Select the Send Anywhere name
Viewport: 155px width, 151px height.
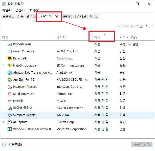[x=24, y=94]
